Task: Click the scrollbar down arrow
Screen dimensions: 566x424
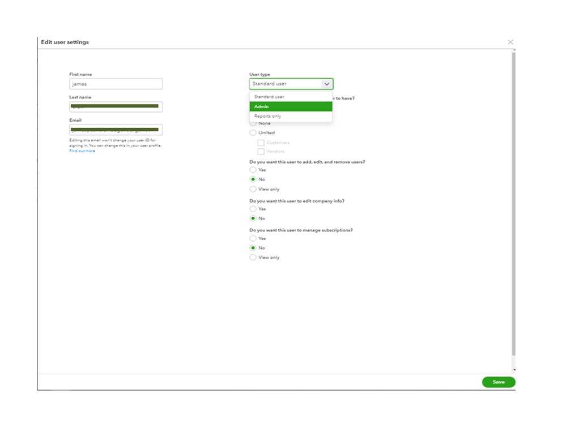Action: (514, 370)
